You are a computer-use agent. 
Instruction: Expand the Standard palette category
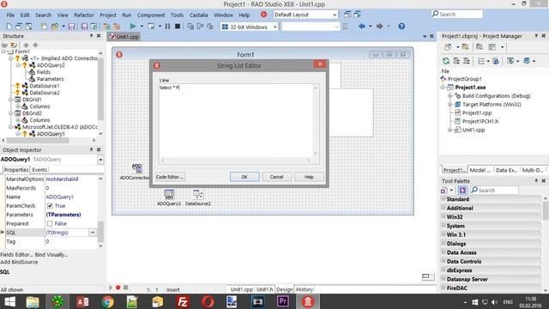click(x=443, y=199)
